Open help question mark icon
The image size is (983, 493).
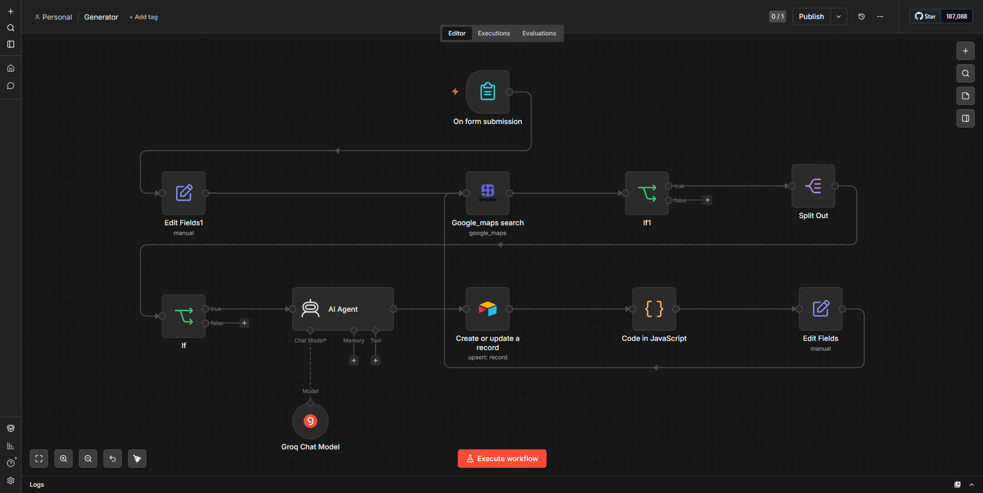pyautogui.click(x=10, y=463)
